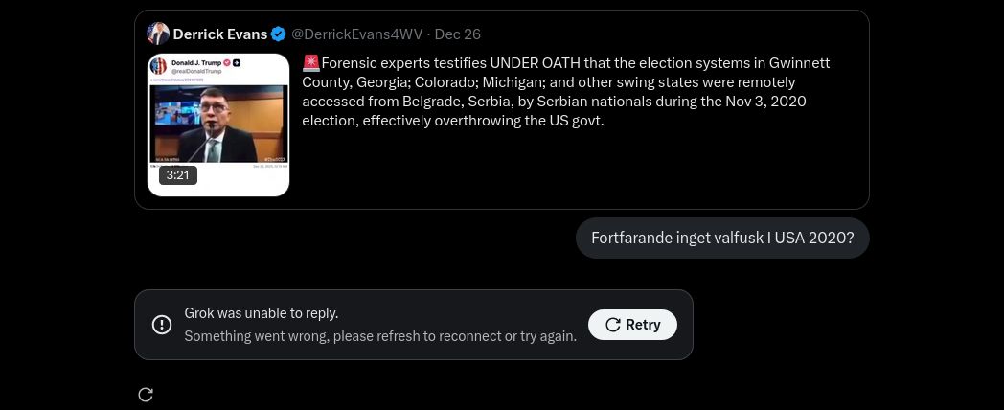Viewport: 1004px width, 410px height.
Task: Click the circular arrow inside the Retry button
Action: pos(613,325)
